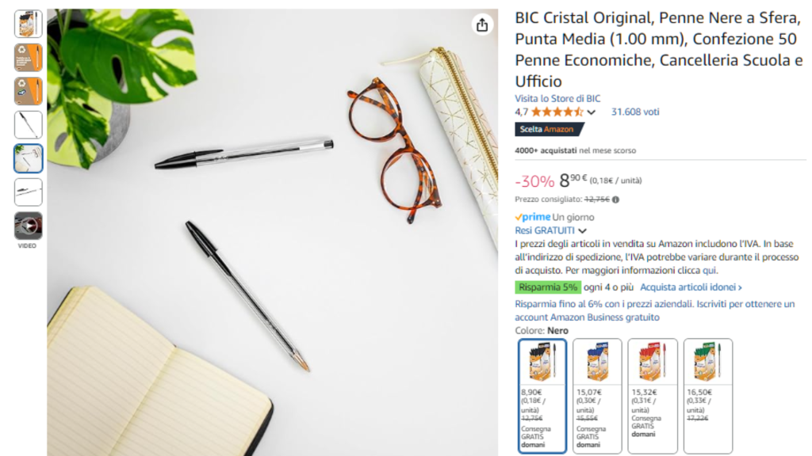812x456 pixels.
Task: Click the share icon on product image
Action: click(482, 25)
